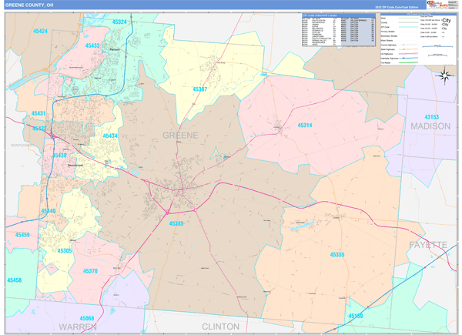
Task: Click the CLINTON county label
Action: (x=221, y=327)
